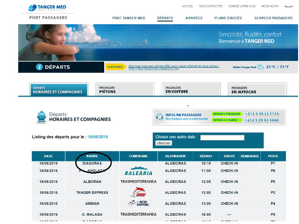Click the Inter Shipping logo
299x224 pixels.
click(x=138, y=203)
